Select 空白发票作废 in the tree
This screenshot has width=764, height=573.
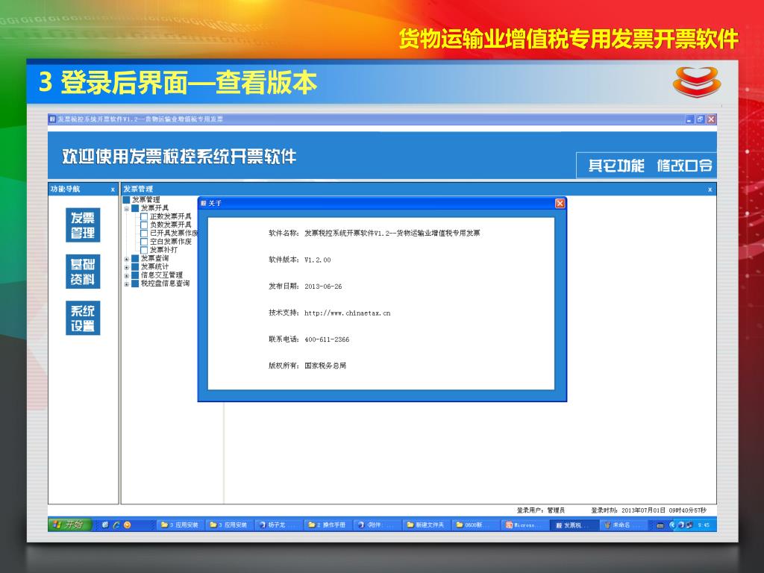click(x=171, y=241)
